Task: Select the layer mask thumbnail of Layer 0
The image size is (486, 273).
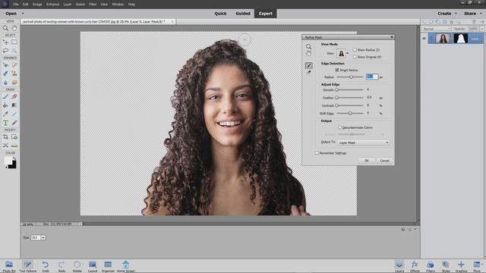Action: (461, 39)
